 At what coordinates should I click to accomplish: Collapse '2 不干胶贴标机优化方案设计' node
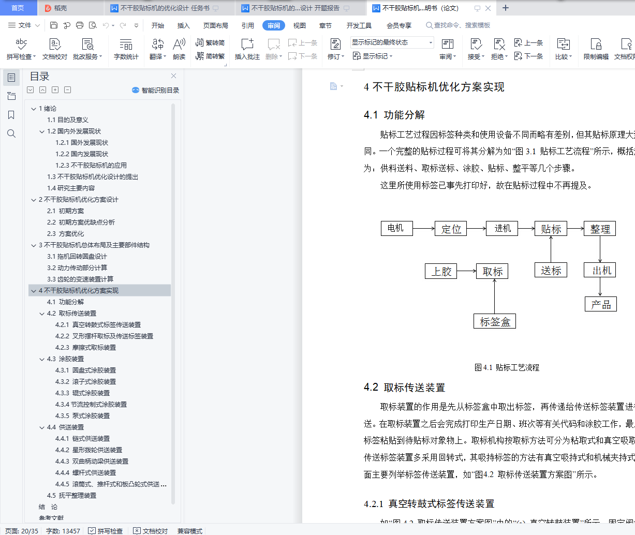[34, 200]
